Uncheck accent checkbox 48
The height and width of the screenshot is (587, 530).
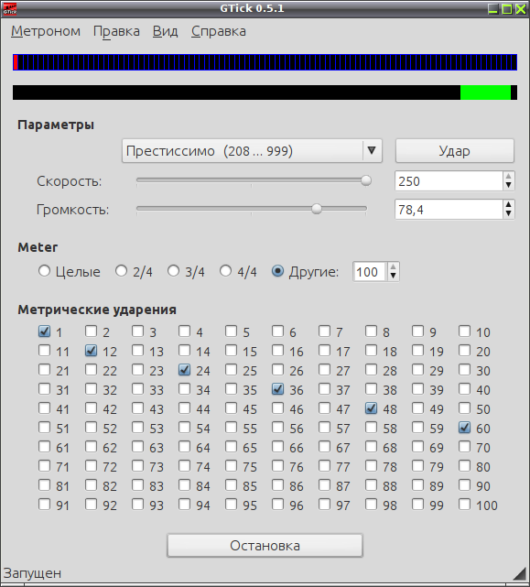(371, 408)
